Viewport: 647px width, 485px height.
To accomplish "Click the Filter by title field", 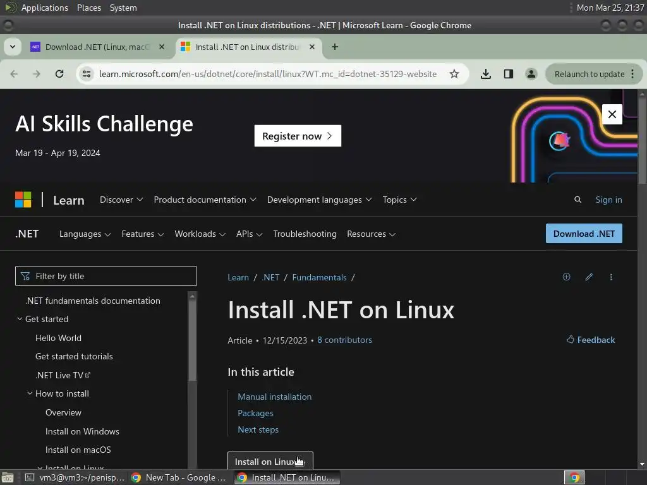I will [106, 276].
